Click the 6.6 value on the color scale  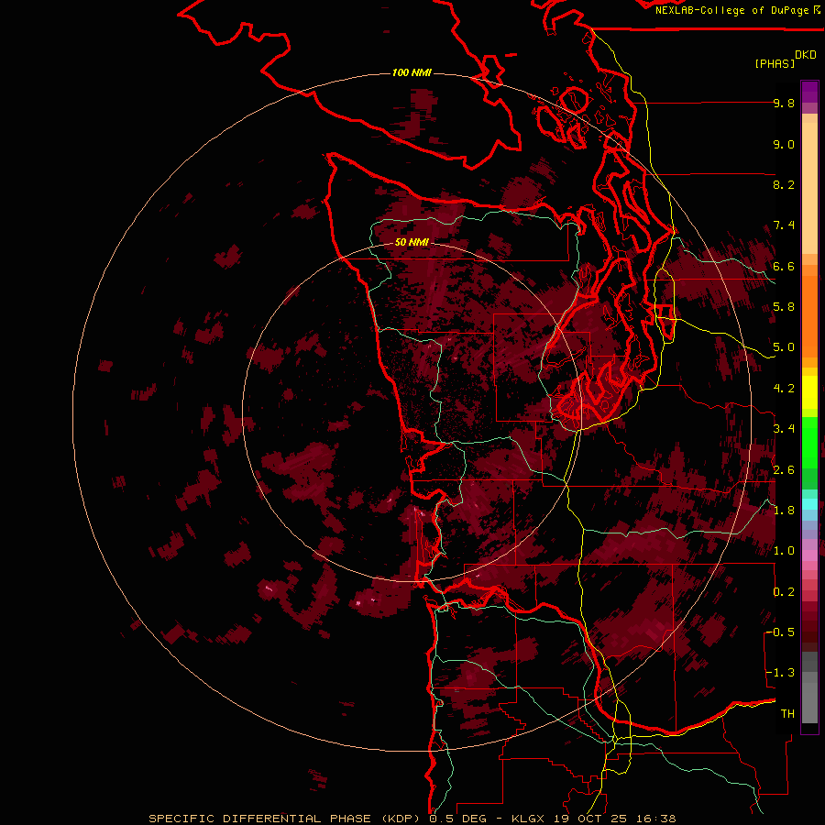(x=784, y=266)
